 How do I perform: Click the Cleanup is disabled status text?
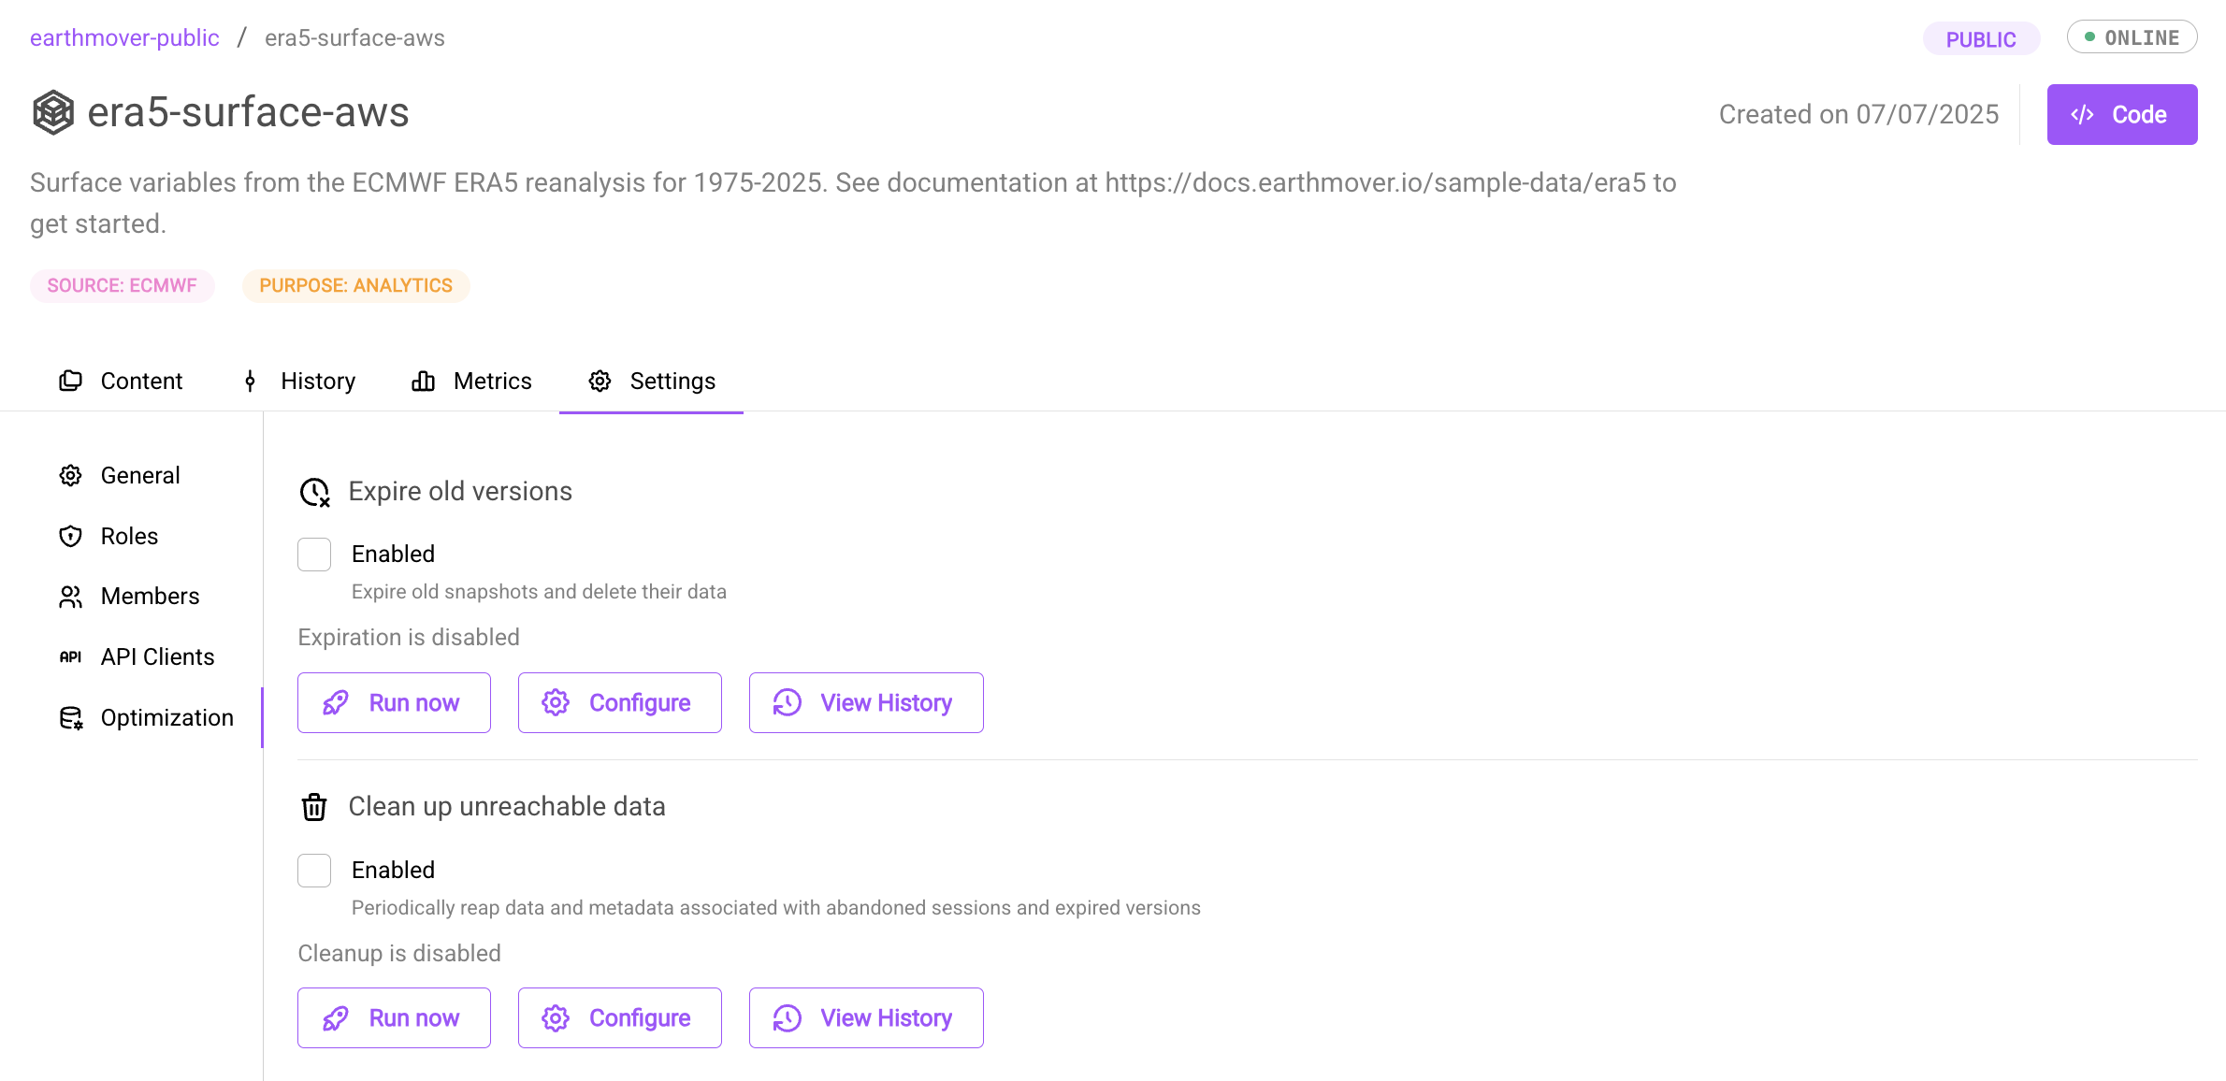click(x=399, y=953)
